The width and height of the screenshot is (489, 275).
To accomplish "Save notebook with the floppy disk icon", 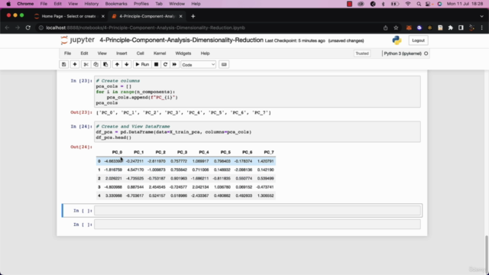I will click(x=63, y=64).
